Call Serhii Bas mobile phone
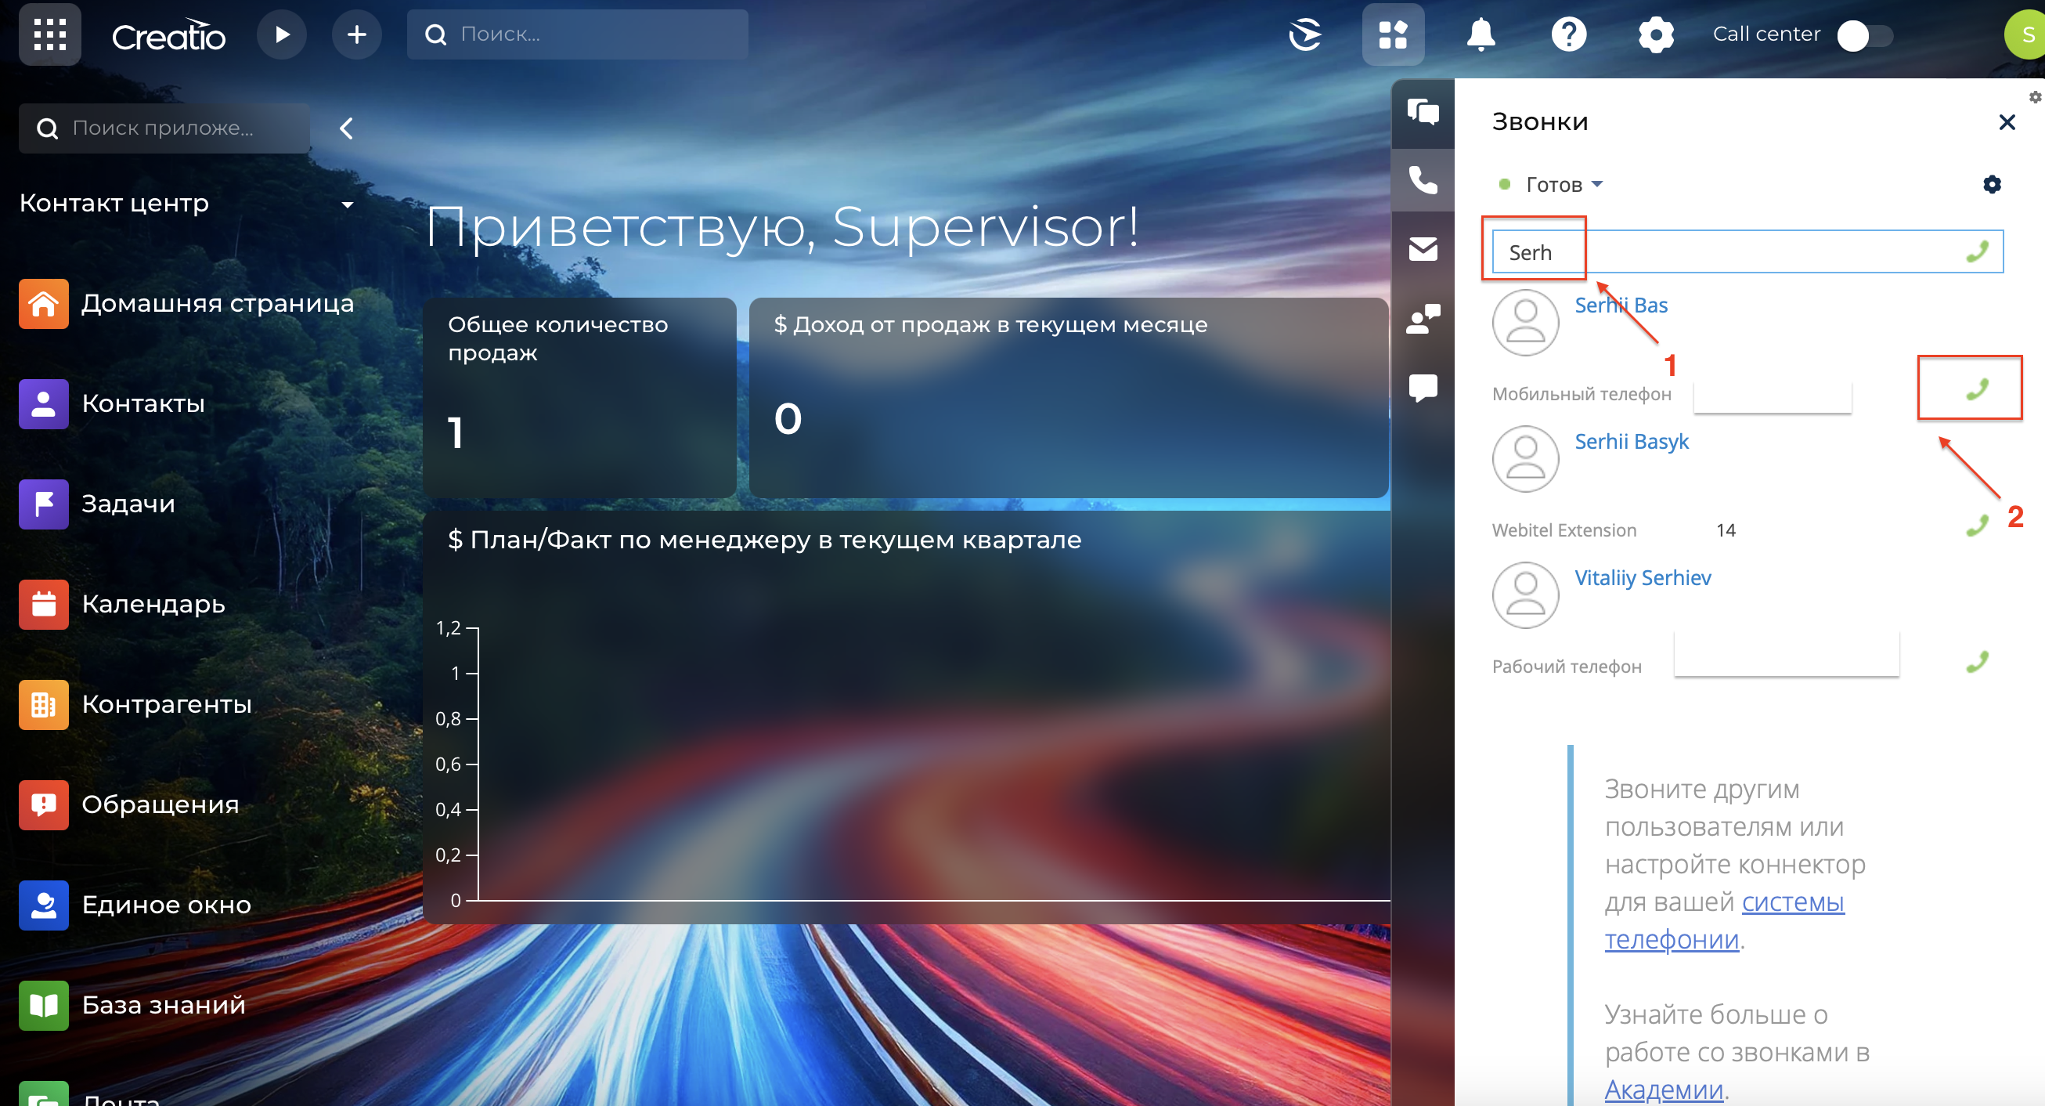Viewport: 2045px width, 1106px height. click(x=1977, y=389)
